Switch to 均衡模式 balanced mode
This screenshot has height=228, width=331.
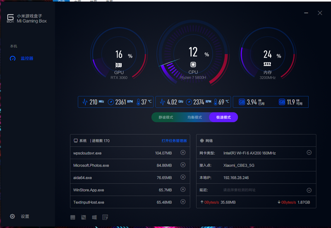coord(194,118)
